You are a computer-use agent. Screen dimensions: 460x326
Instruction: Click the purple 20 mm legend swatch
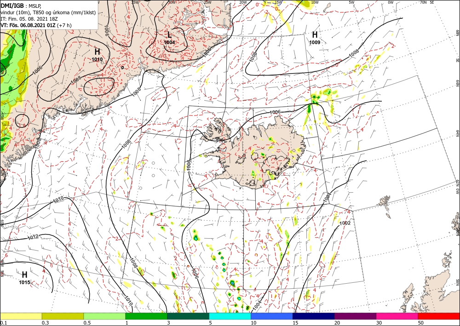[355, 316]
